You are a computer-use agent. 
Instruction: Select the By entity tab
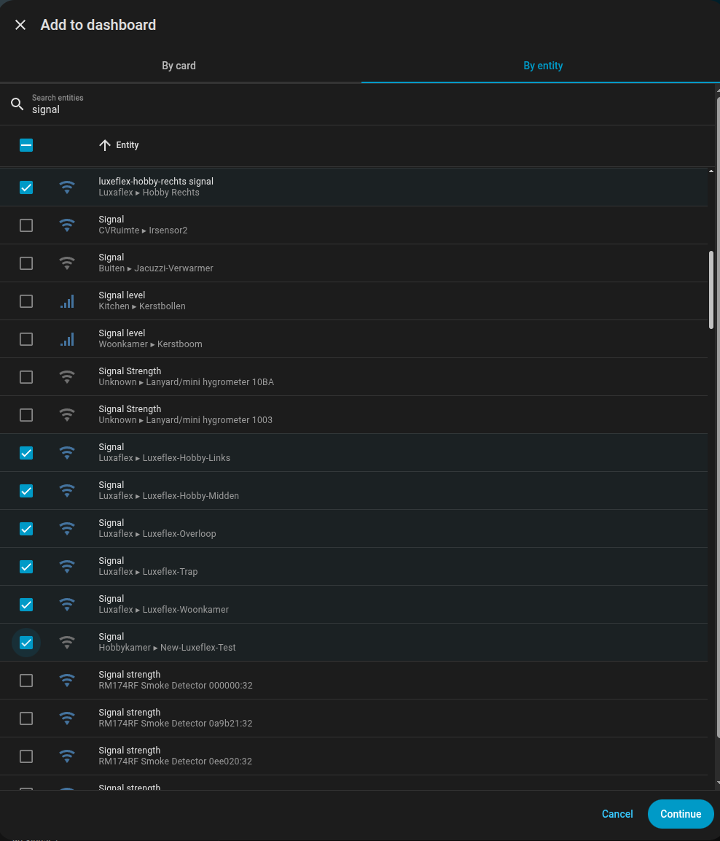click(543, 66)
